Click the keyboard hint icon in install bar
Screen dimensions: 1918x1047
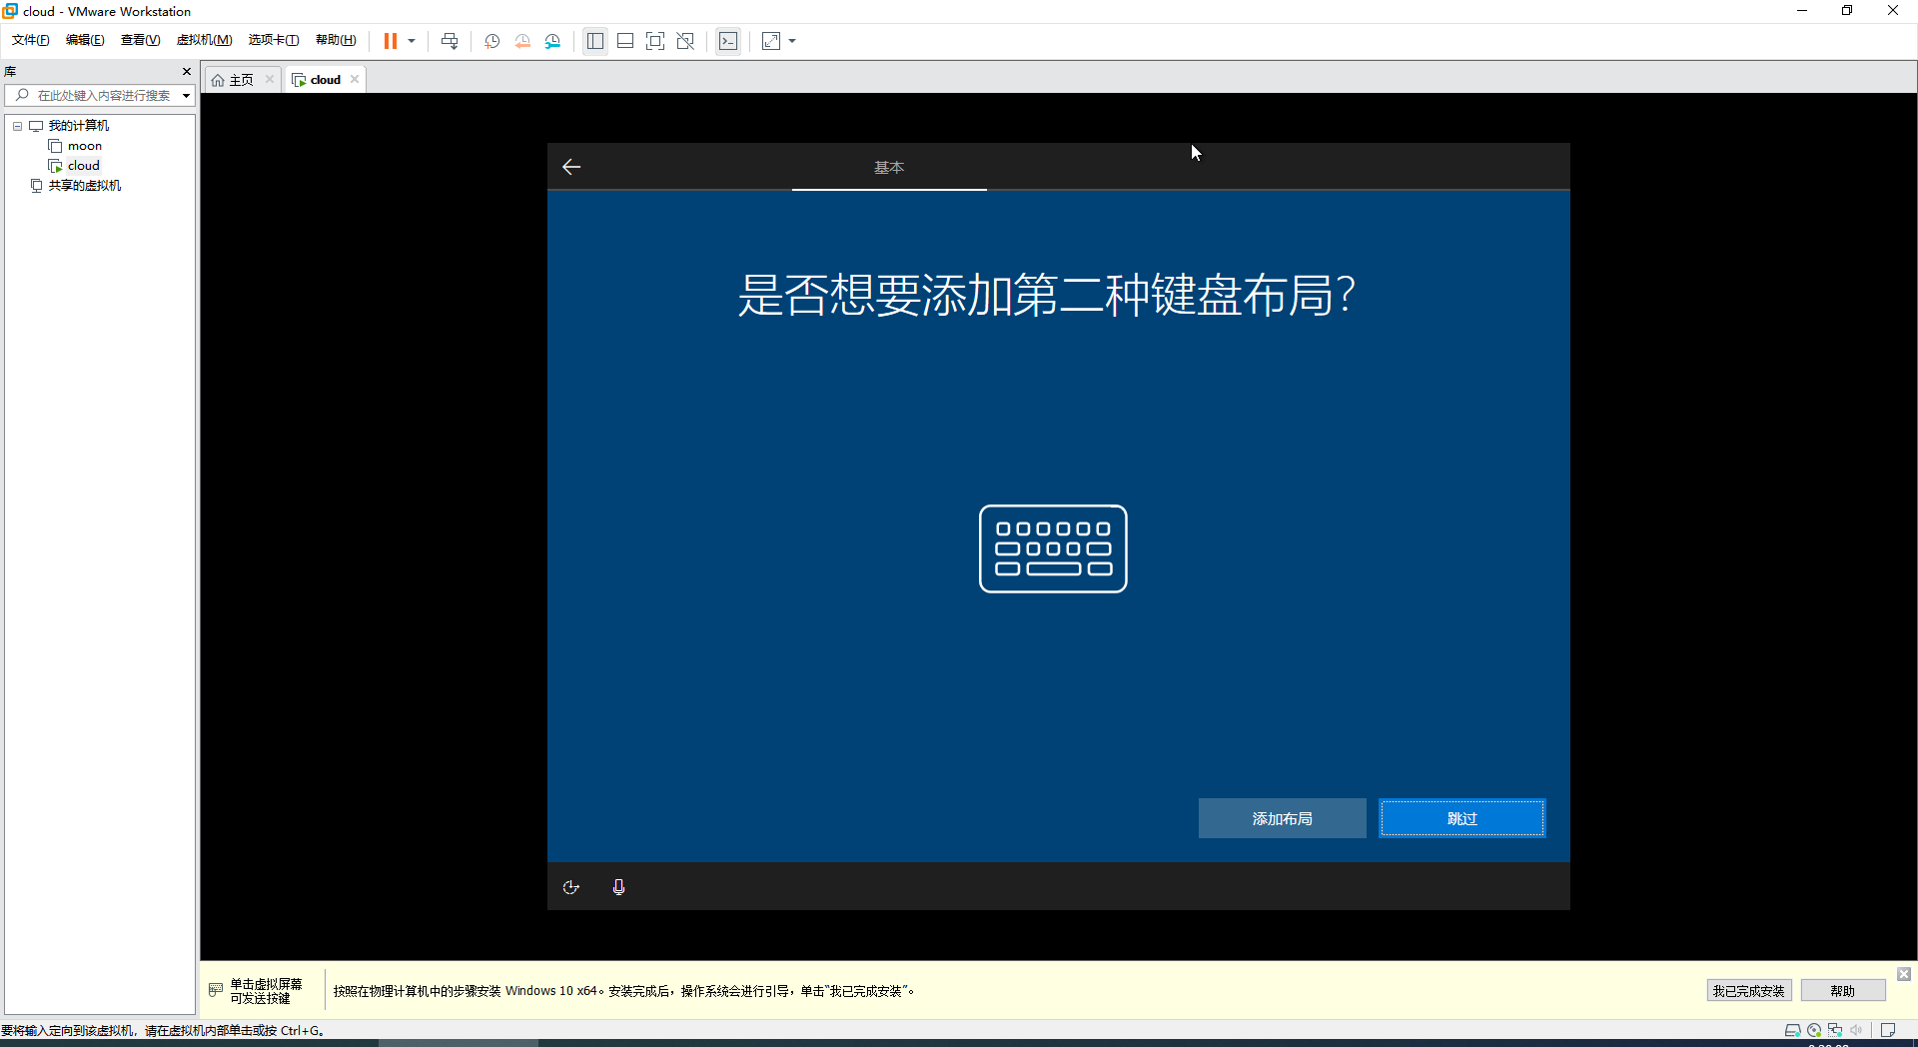[216, 990]
